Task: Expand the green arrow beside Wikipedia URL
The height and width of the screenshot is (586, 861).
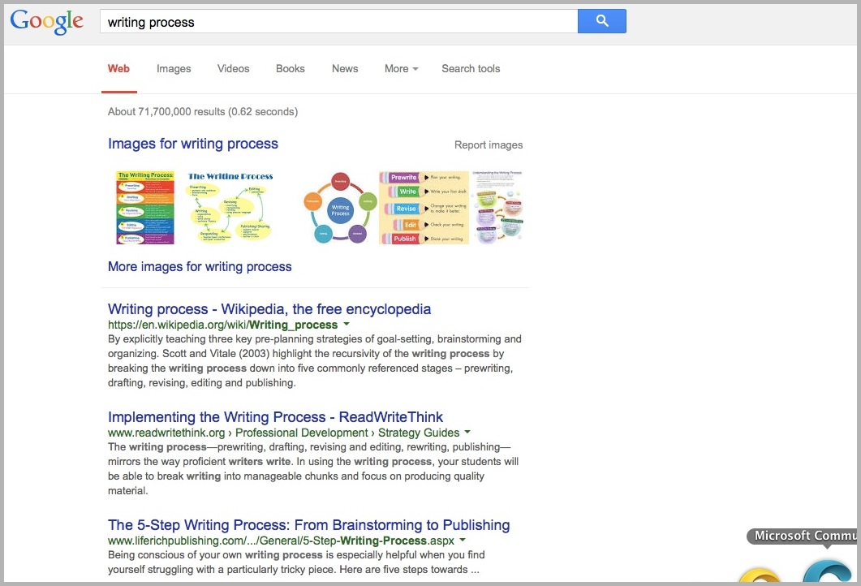Action: pos(347,325)
